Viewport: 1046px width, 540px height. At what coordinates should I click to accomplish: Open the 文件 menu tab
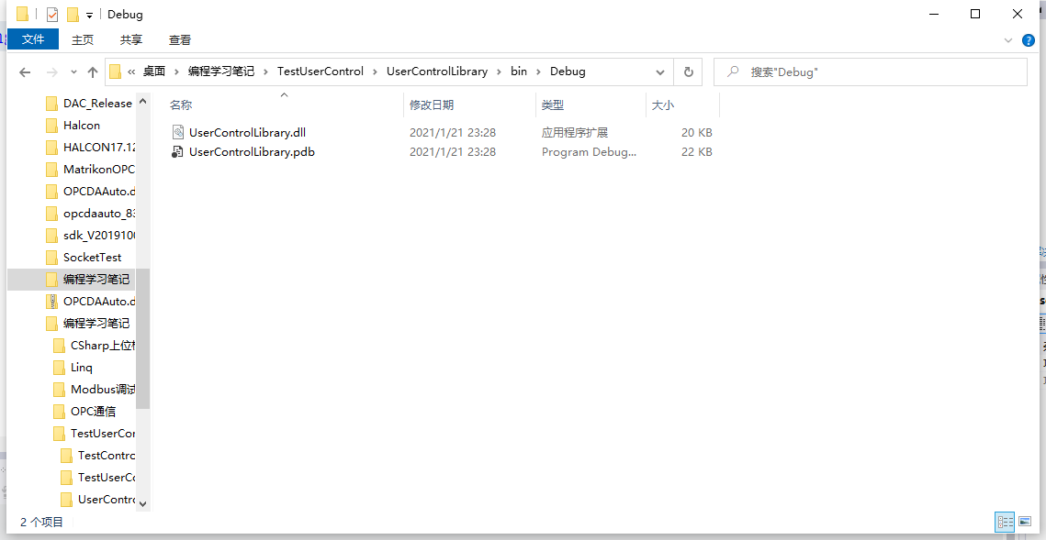[x=33, y=40]
